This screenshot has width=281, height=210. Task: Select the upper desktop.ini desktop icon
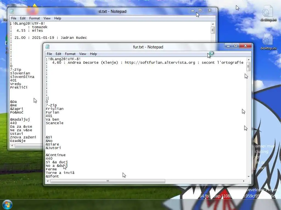click(268, 13)
